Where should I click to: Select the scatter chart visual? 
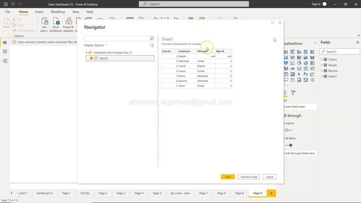click(292, 63)
